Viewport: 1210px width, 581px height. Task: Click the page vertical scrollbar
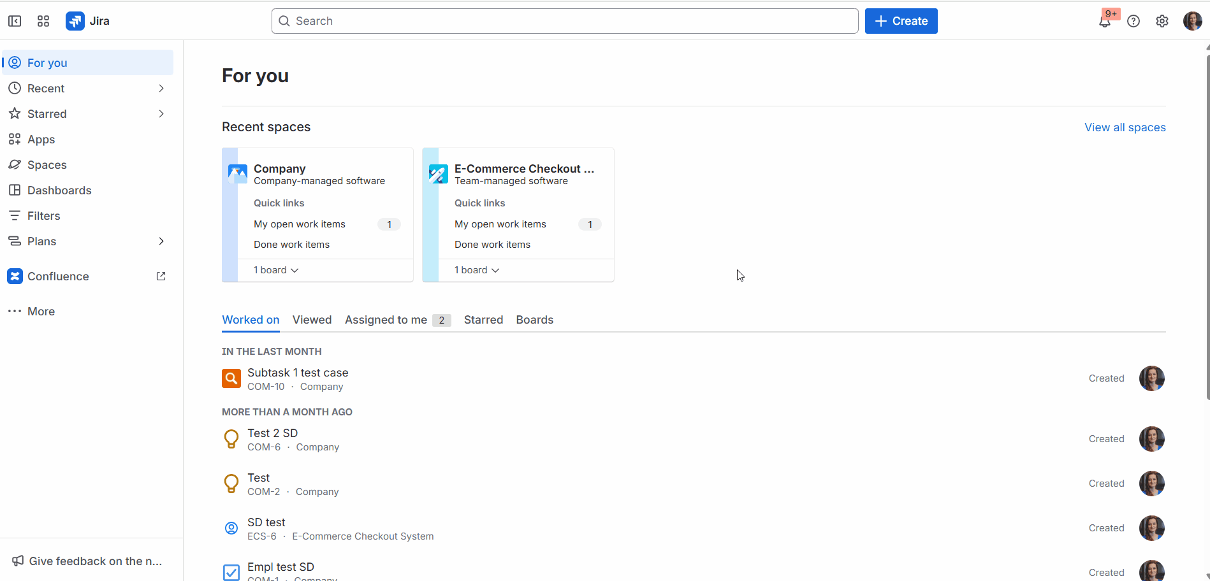[x=1207, y=228]
